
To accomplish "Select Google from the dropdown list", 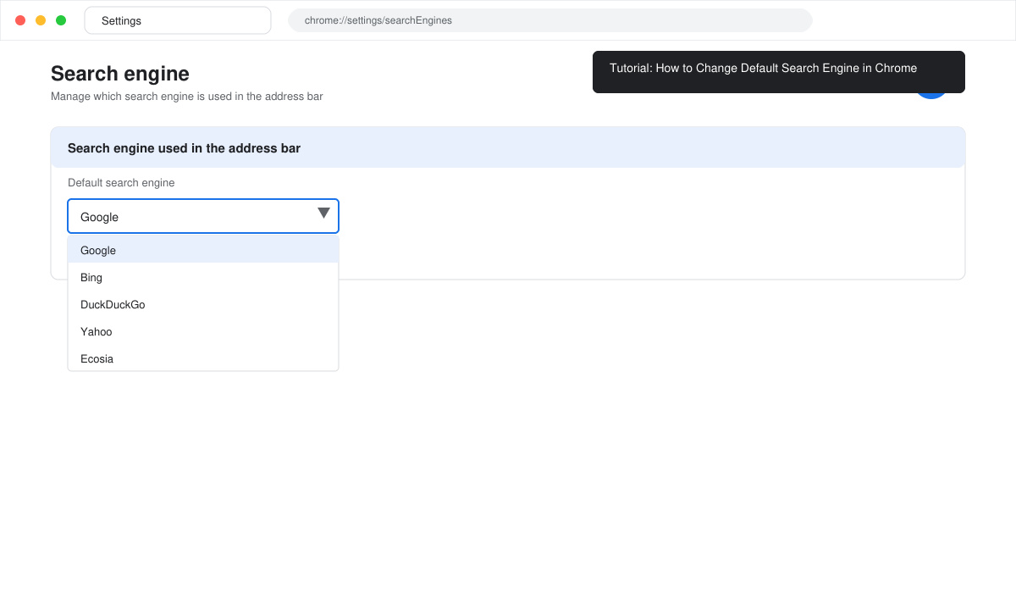I will (203, 250).
